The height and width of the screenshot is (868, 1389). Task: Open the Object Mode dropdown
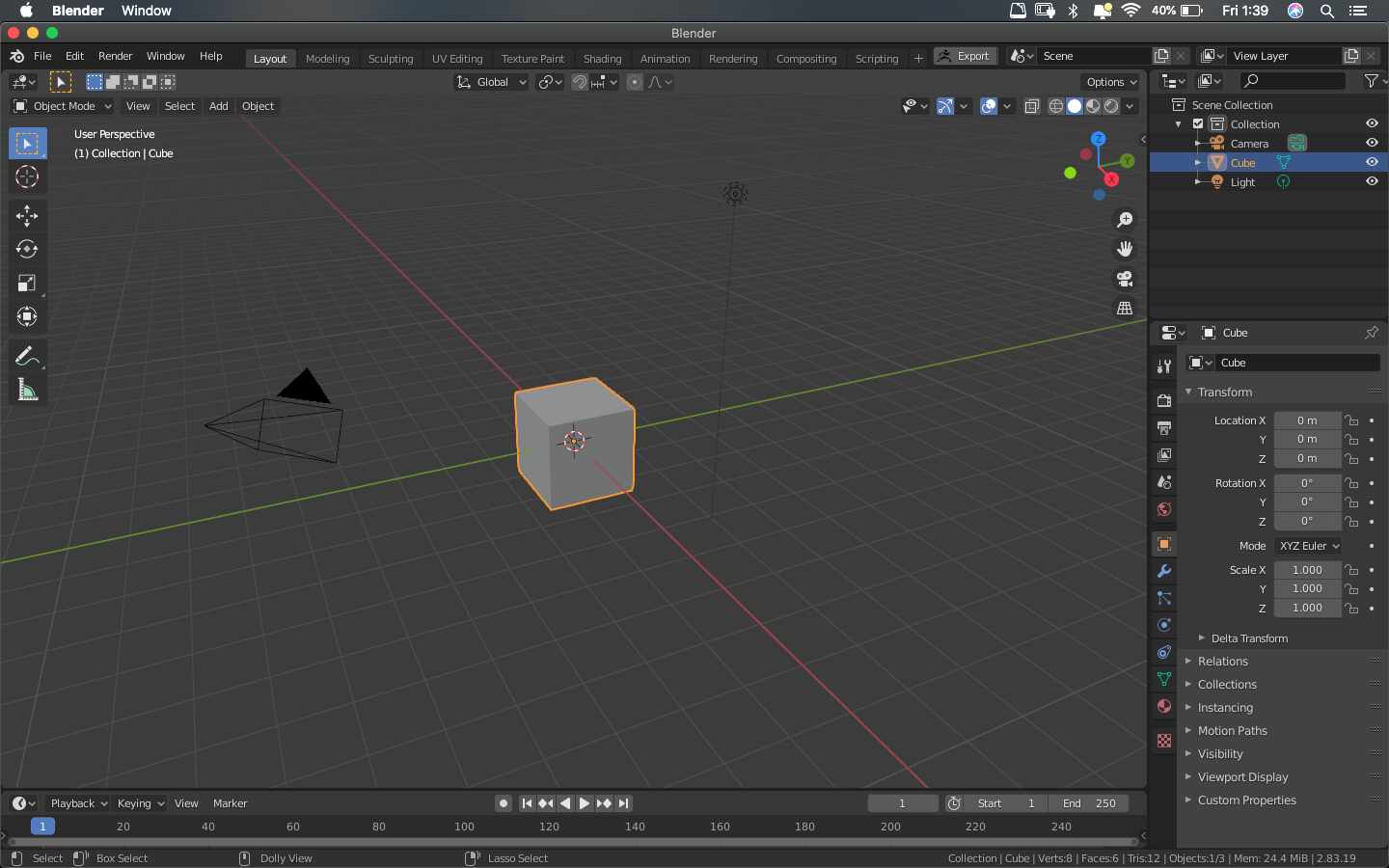tap(63, 106)
